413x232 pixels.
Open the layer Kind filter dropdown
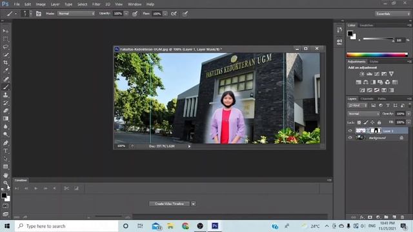(358, 106)
